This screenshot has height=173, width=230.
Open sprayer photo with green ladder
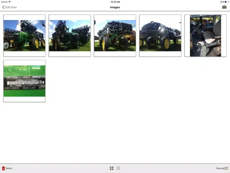(x=25, y=36)
